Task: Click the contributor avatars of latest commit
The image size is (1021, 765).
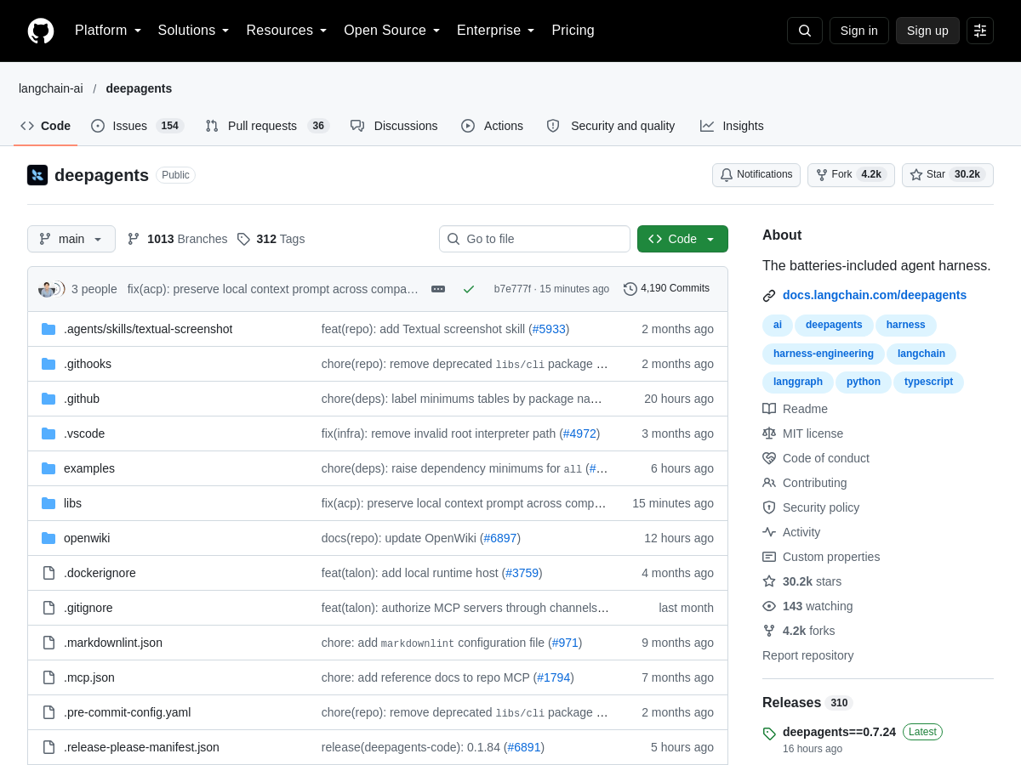Action: [x=51, y=289]
